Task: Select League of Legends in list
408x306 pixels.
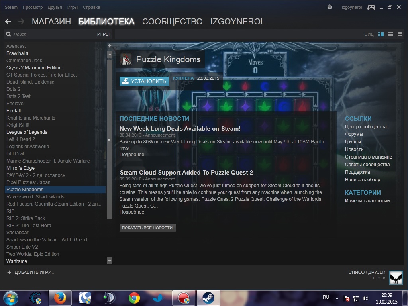Action: (27, 132)
